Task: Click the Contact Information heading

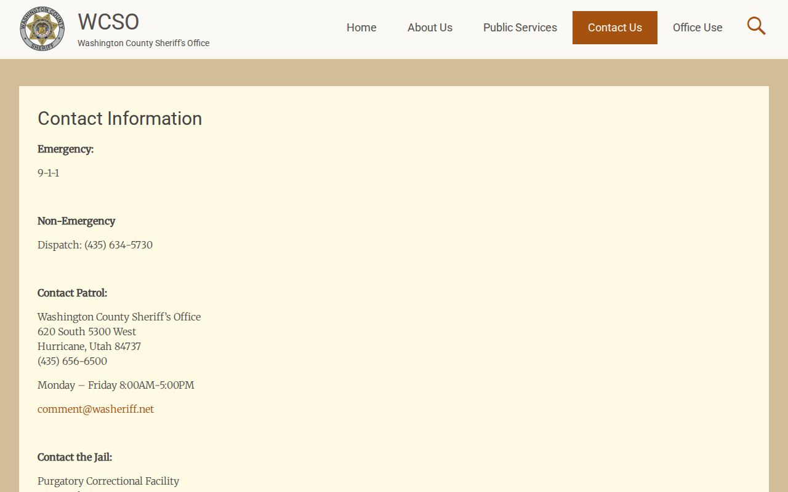Action: point(120,118)
